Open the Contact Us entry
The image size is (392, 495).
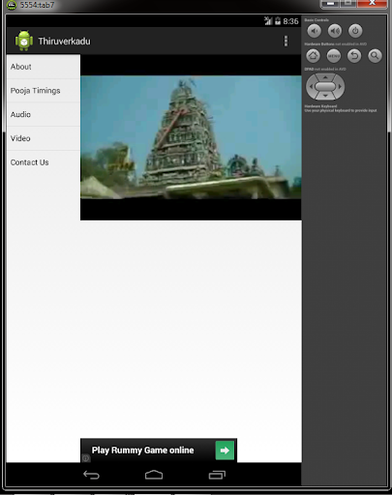tap(44, 162)
